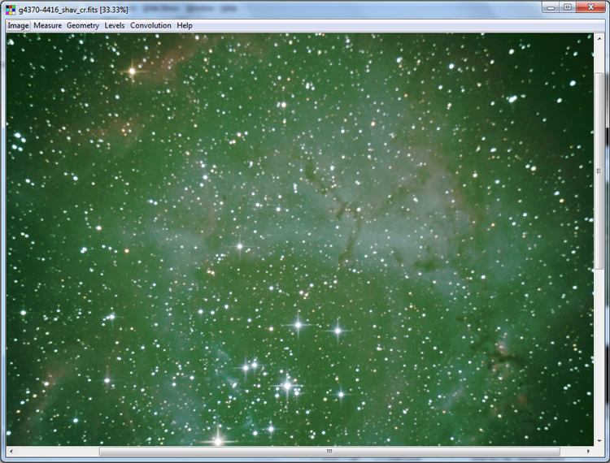Open the Convolution menu
Image resolution: width=610 pixels, height=463 pixels.
click(150, 26)
